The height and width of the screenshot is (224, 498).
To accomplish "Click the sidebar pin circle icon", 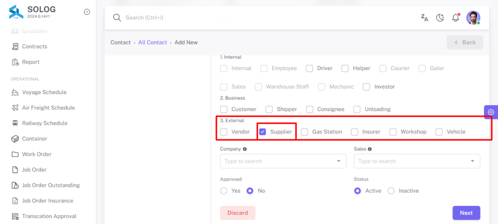I will (87, 12).
